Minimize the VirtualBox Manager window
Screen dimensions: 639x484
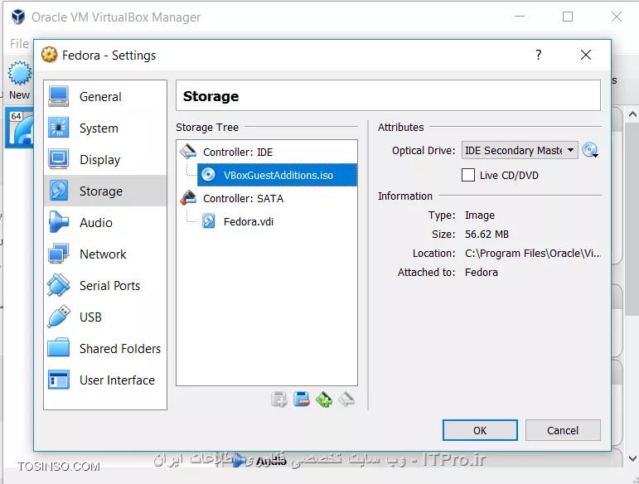(x=520, y=17)
